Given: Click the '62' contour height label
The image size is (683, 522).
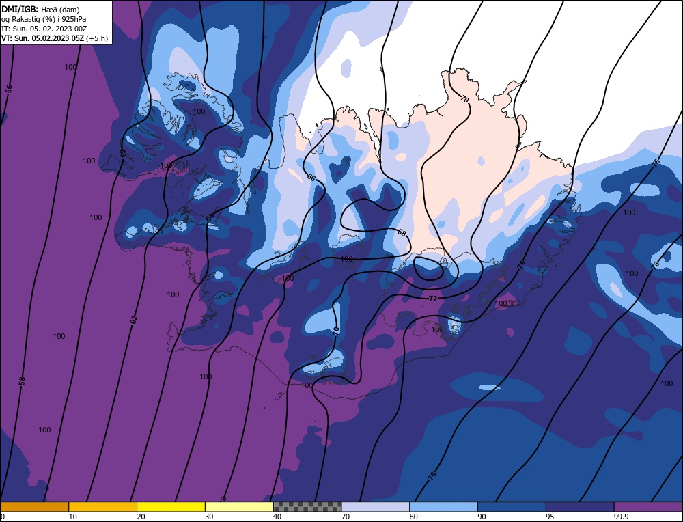Looking at the screenshot, I should 134,319.
